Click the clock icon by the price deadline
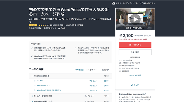The width and height of the screenshot is (184, 102). click(120, 40)
